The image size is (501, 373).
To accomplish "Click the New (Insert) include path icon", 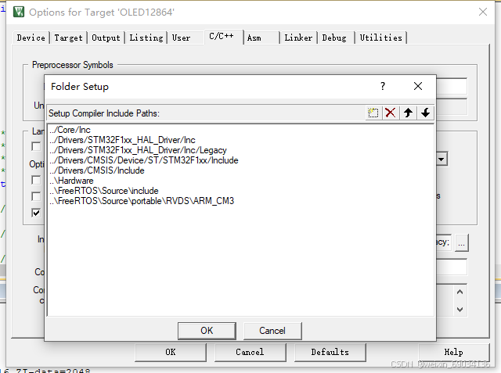I will point(373,113).
